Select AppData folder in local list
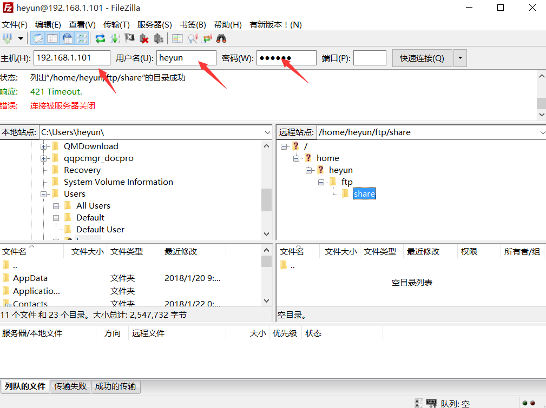Viewport: 546px width, 408px height. pos(30,278)
